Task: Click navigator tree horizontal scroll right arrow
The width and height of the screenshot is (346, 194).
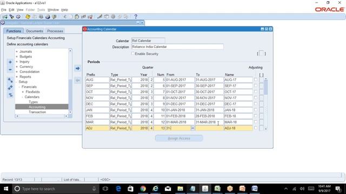Action: click(66, 116)
